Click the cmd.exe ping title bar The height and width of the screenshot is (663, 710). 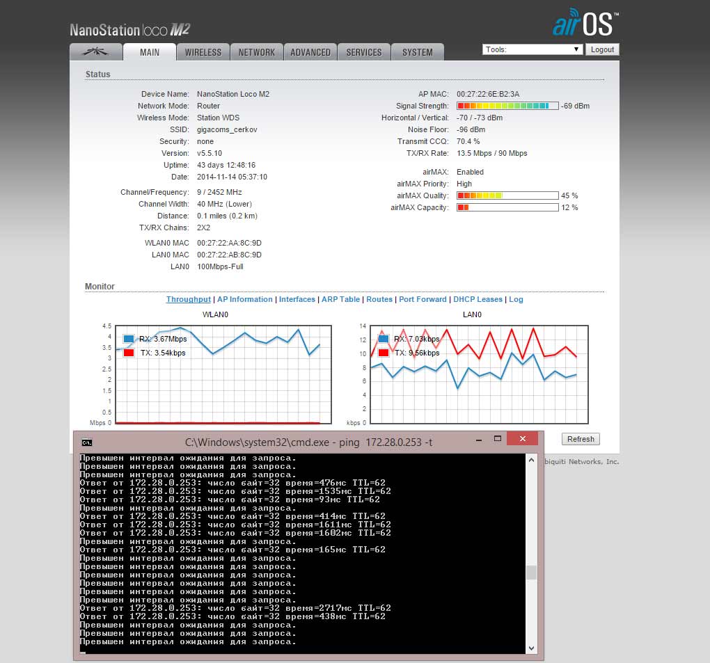pyautogui.click(x=308, y=442)
